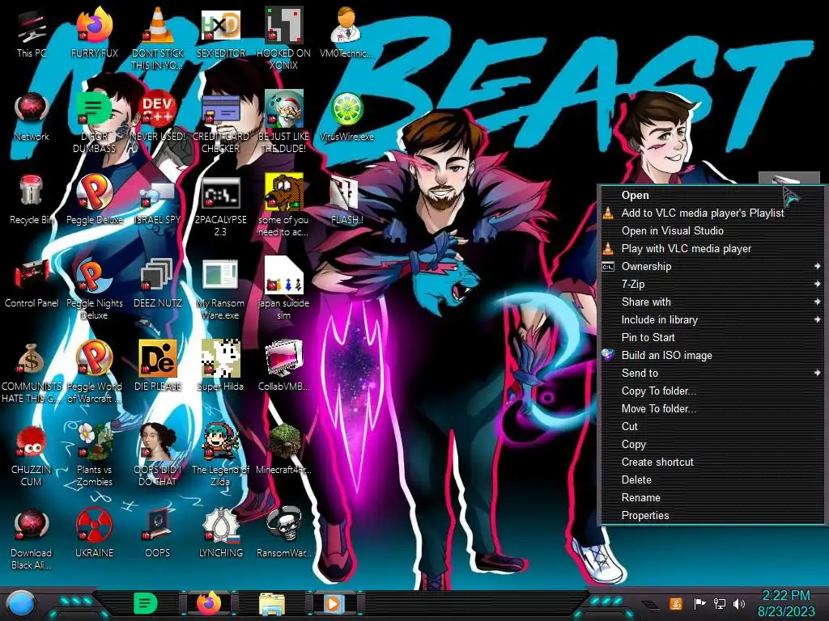
Task: Select the VLC cone desktop shortcut
Action: (158, 38)
